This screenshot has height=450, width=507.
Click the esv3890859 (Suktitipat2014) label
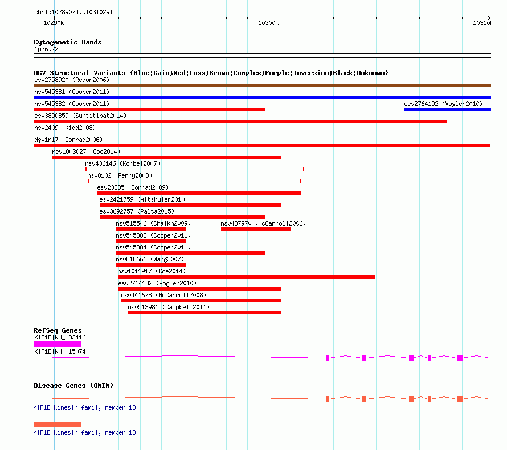(x=80, y=116)
